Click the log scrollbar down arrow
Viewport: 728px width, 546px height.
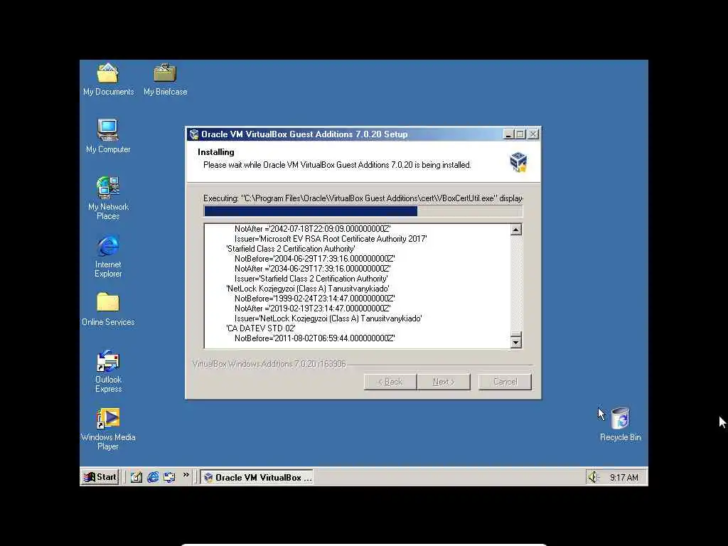point(516,343)
